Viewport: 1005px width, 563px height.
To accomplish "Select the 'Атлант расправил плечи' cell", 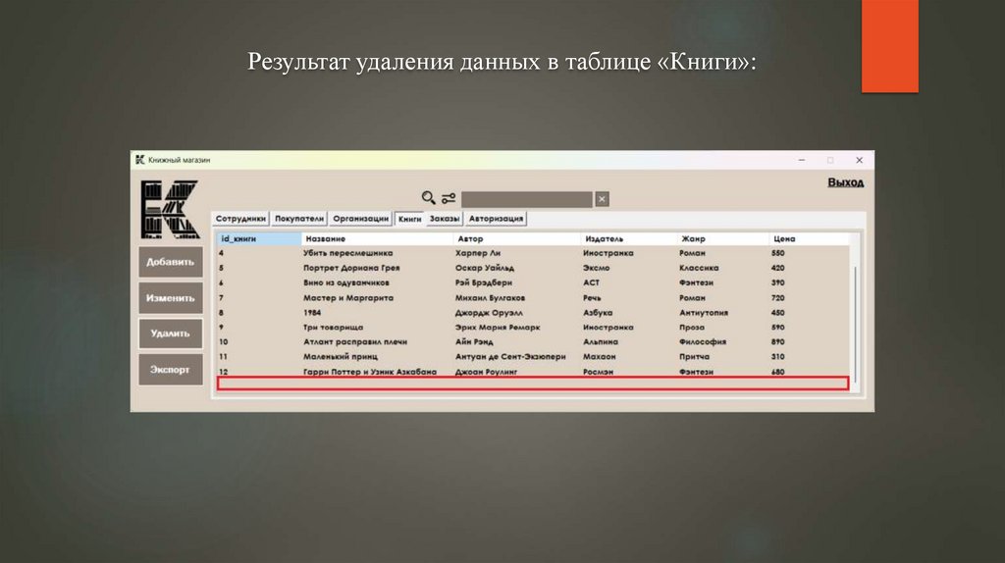I will pos(355,342).
